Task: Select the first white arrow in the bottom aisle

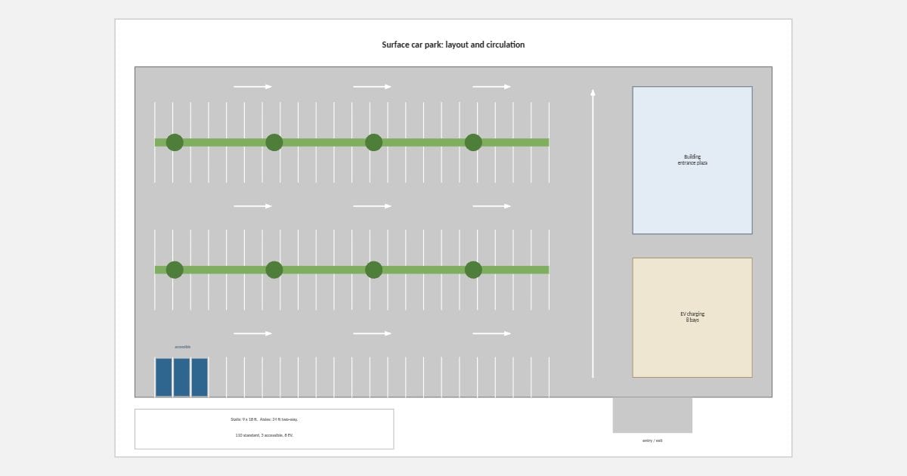Action: [252, 333]
